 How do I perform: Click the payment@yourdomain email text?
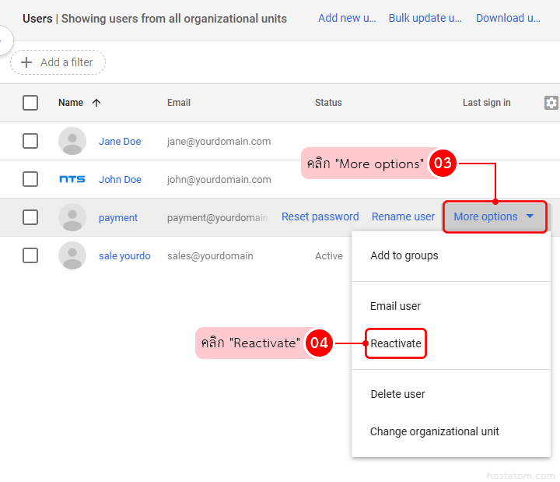click(218, 218)
